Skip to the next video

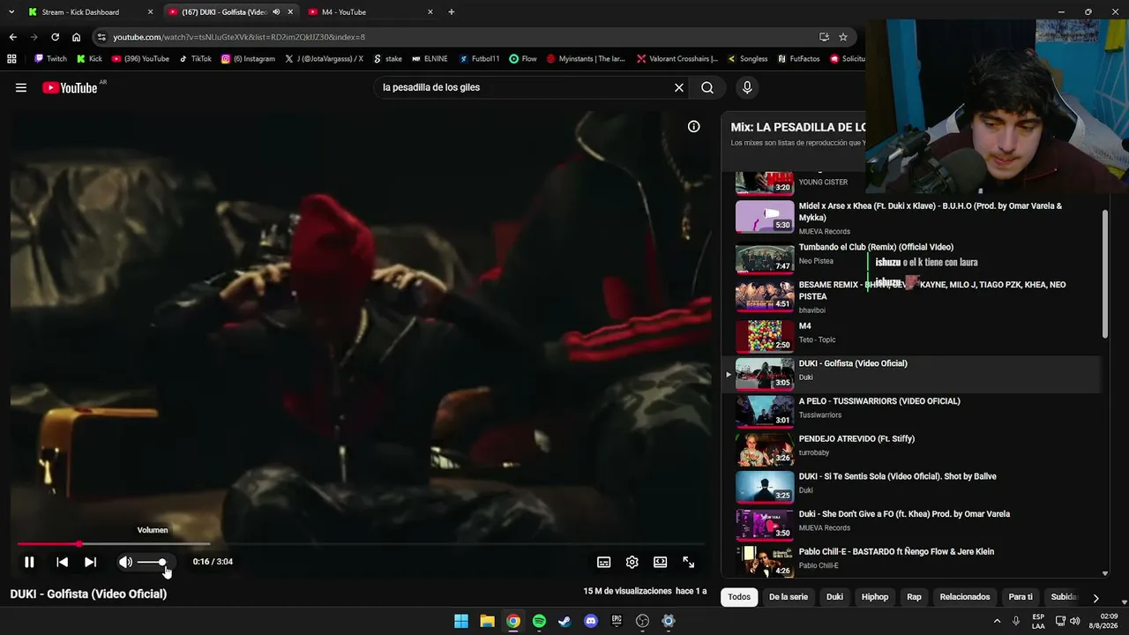pos(90,562)
